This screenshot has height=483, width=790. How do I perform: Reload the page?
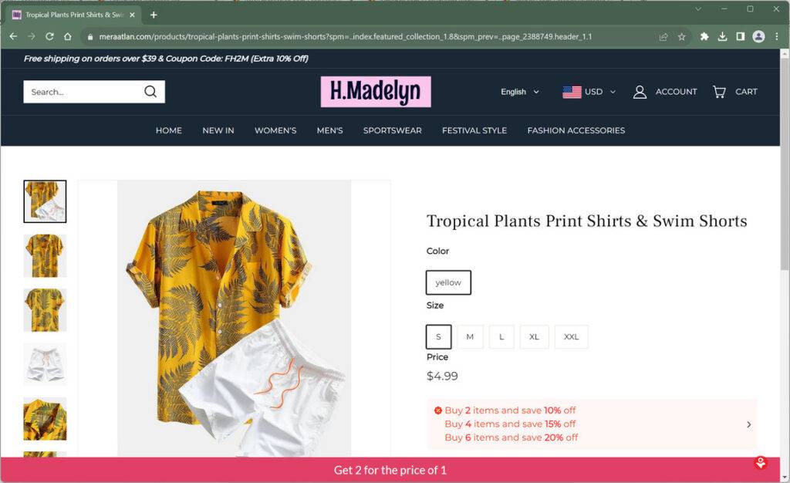coord(49,37)
